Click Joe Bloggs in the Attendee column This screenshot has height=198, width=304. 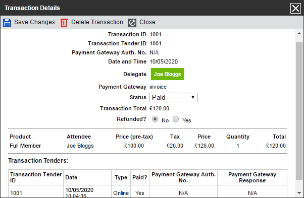(80, 146)
